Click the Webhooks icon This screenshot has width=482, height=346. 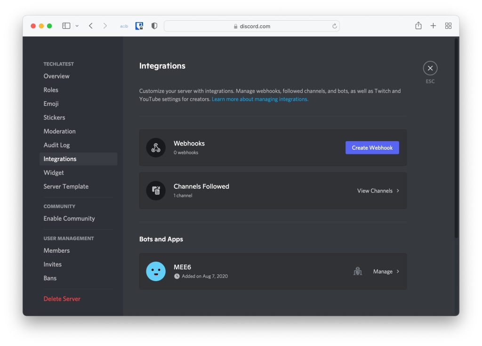156,148
